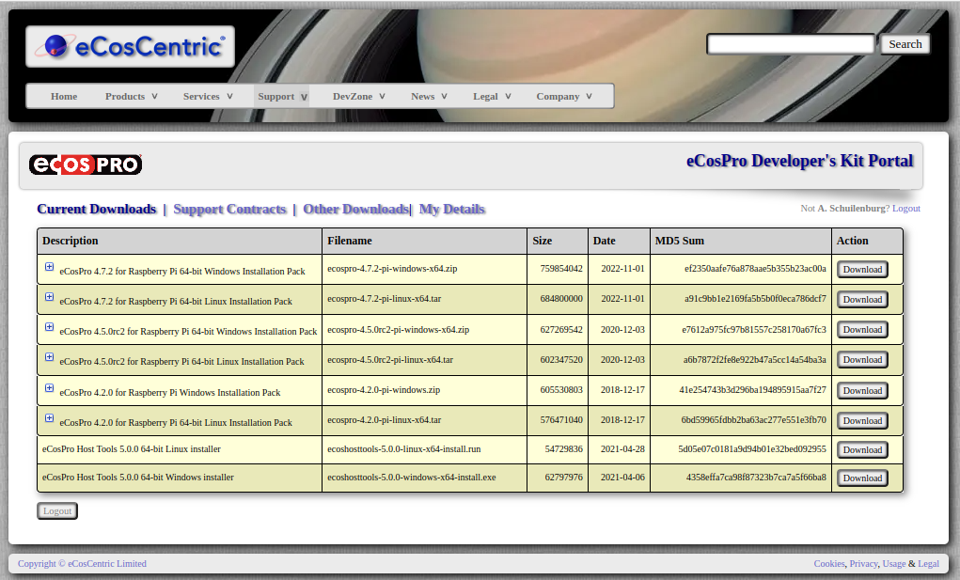Click the eCosPro logo
The height and width of the screenshot is (580, 960).
pyautogui.click(x=86, y=165)
